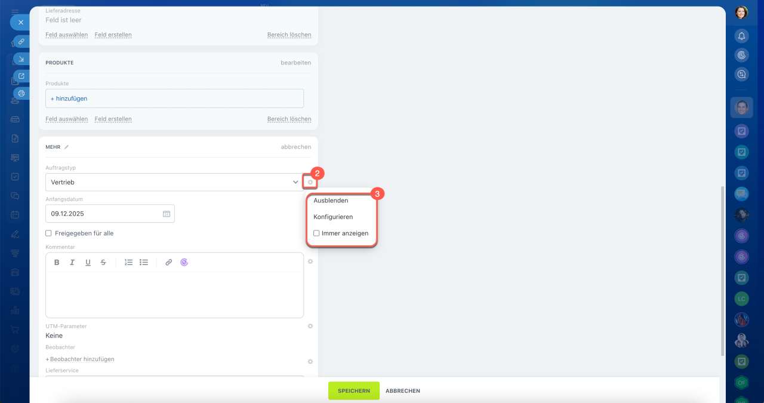Insert numbered list in Kommentar editor
This screenshot has height=403, width=764.
128,262
